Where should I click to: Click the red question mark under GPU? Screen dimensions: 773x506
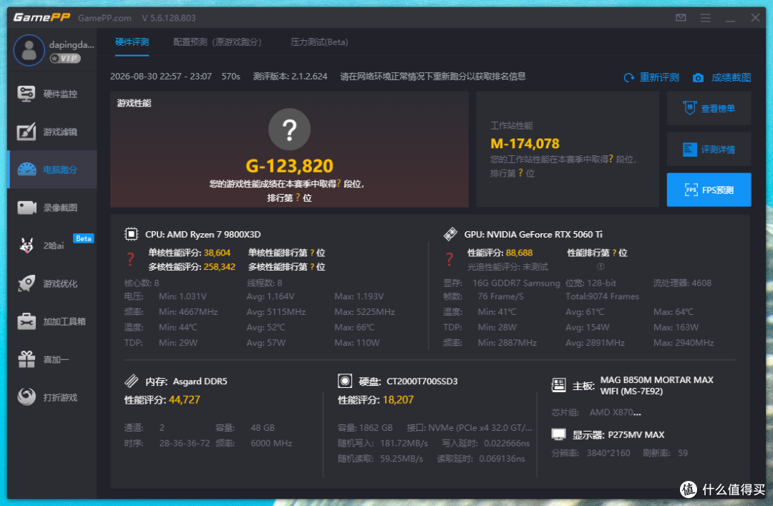[x=449, y=259]
